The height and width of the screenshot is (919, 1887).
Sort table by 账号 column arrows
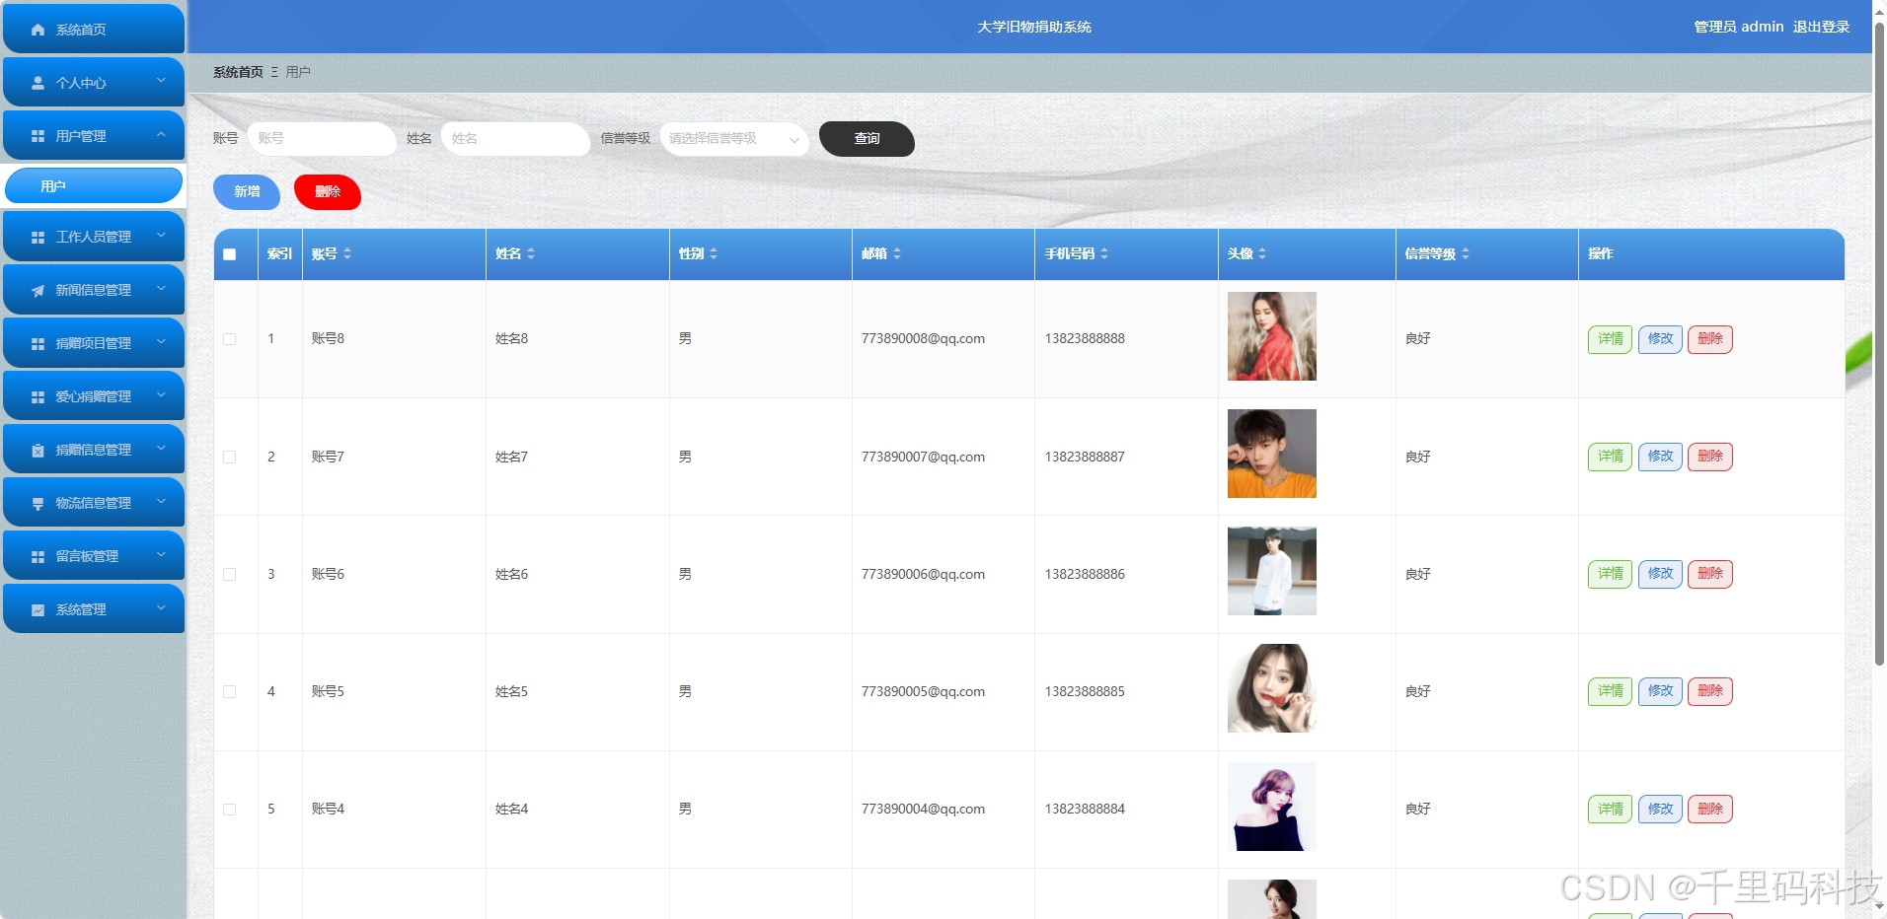coord(347,254)
